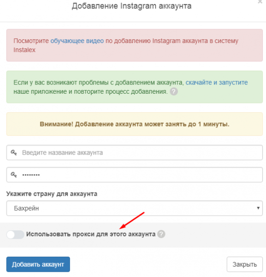Click into the password field with dots

tap(135, 175)
